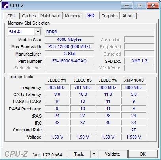The image size is (161, 160).
Task: Select the 761 MHz frequency cell
Action: 83,87
